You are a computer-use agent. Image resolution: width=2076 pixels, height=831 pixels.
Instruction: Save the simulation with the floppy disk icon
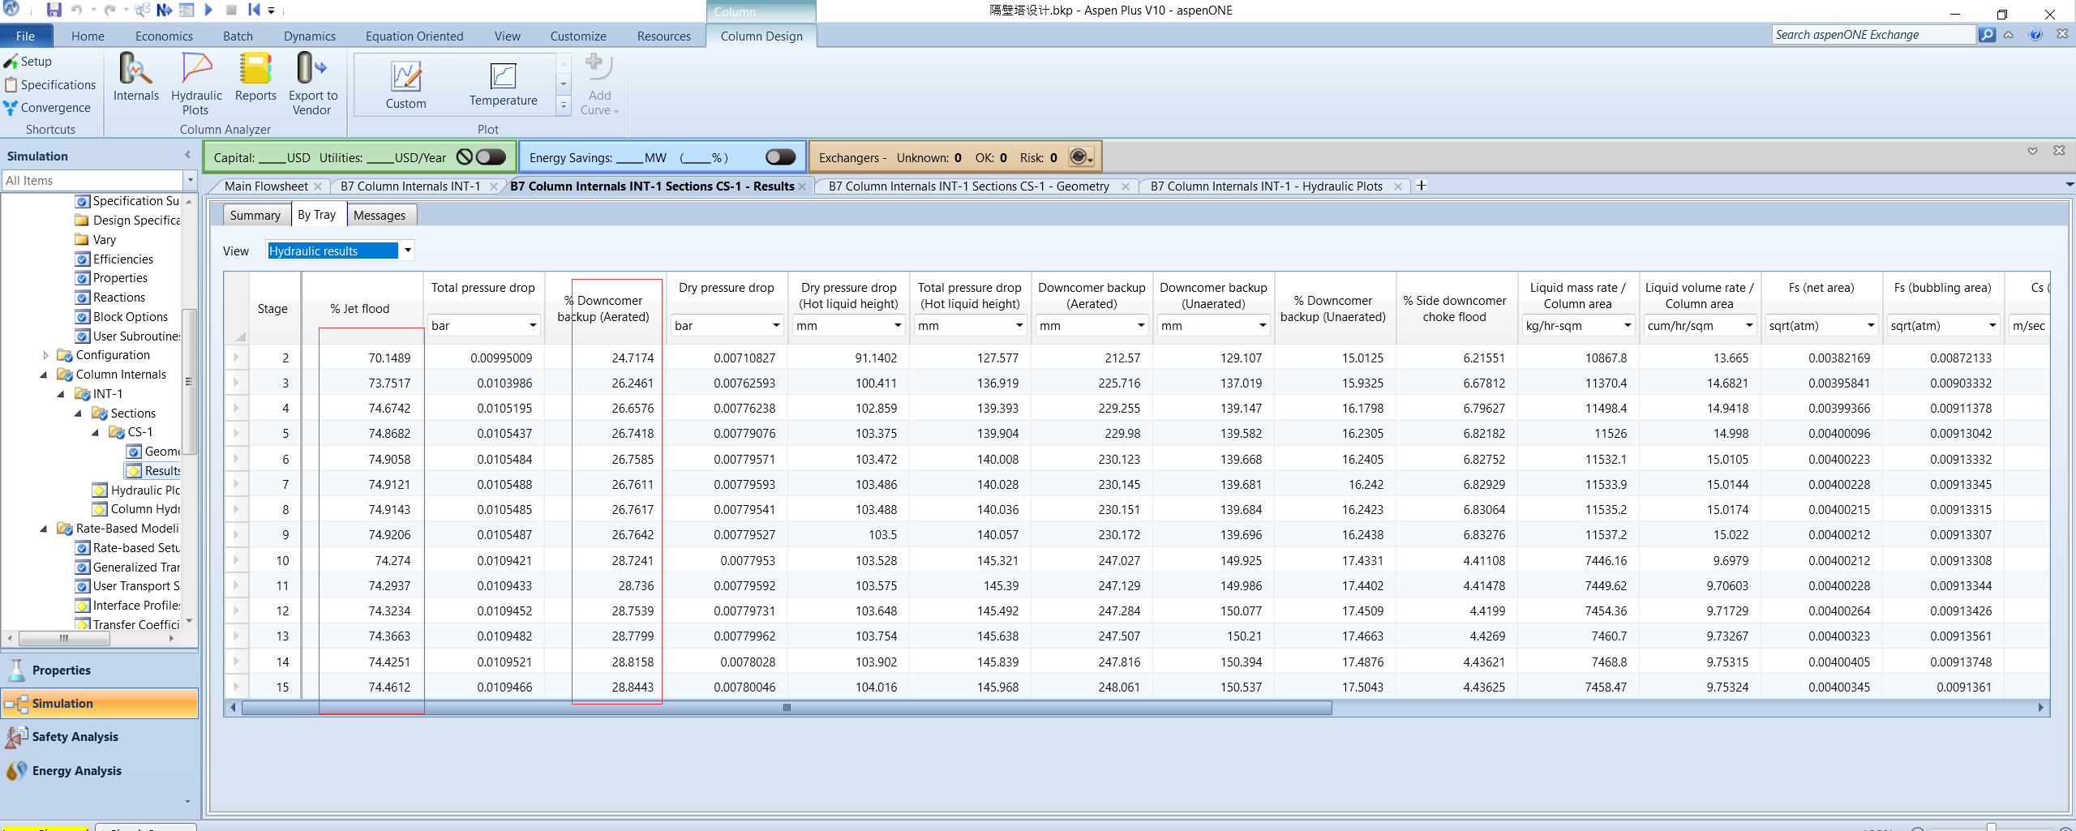[x=54, y=11]
